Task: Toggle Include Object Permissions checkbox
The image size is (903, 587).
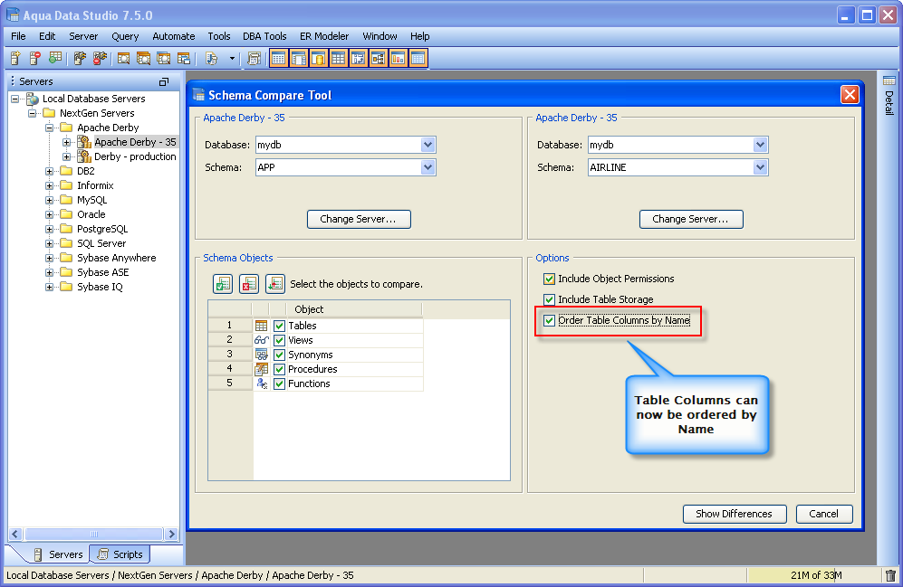Action: 550,279
